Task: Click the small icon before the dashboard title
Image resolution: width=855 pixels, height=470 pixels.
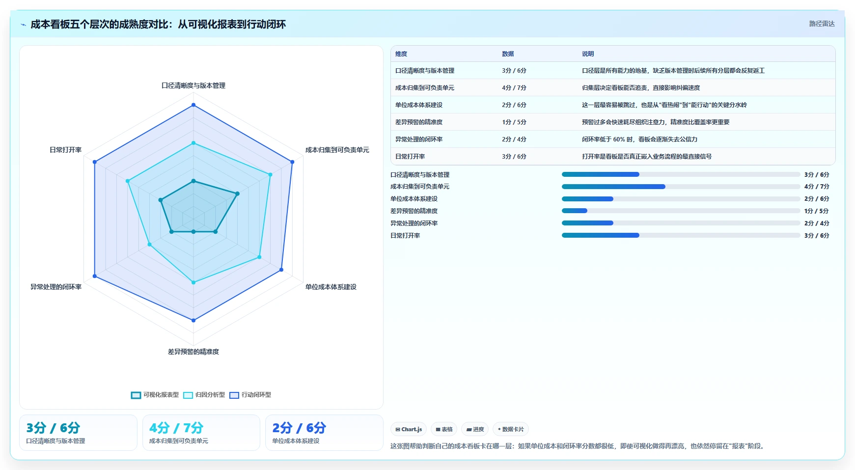Action: (x=23, y=25)
